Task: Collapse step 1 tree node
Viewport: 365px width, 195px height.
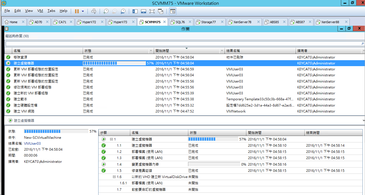Action: pyautogui.click(x=112, y=139)
